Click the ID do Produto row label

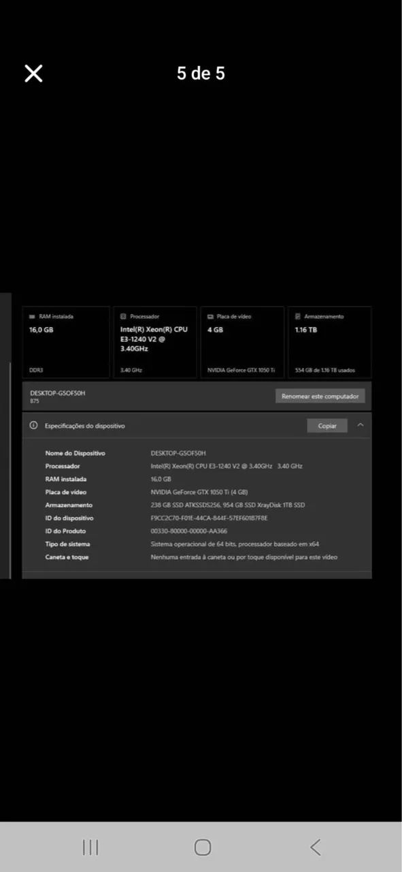[65, 531]
